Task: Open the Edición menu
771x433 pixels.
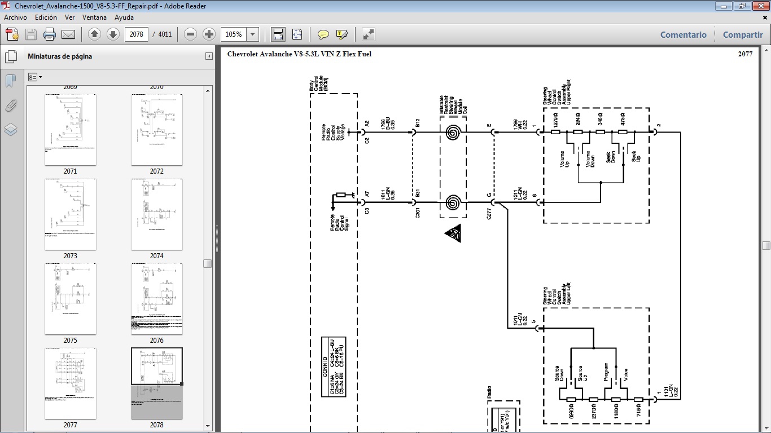Action: [46, 17]
